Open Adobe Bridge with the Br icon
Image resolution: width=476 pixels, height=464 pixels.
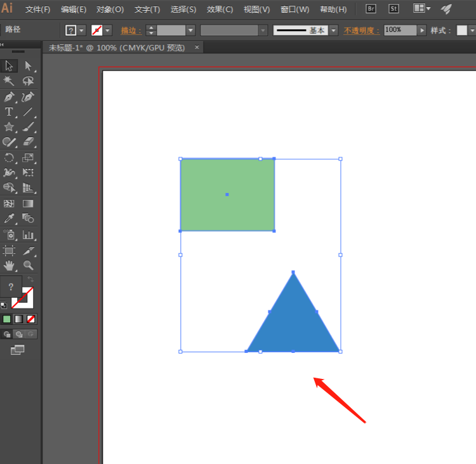(371, 9)
